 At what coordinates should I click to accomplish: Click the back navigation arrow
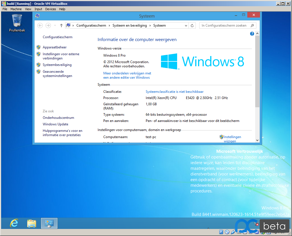click(x=40, y=25)
